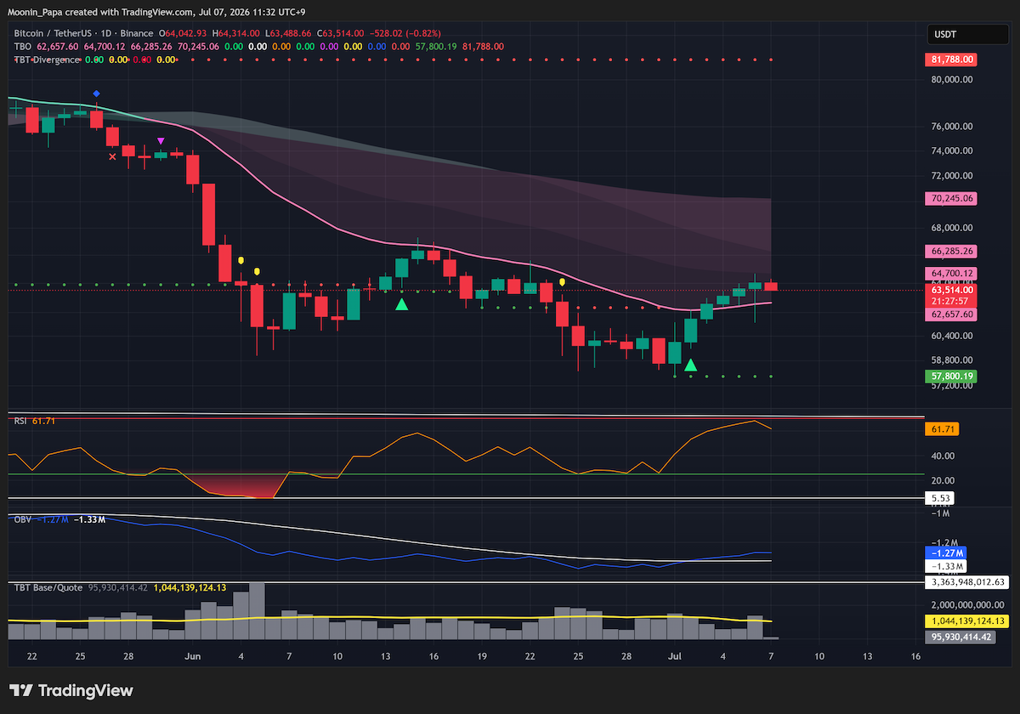The image size is (1020, 714).
Task: Click the blue diamond marker above the candles
Action: point(96,93)
